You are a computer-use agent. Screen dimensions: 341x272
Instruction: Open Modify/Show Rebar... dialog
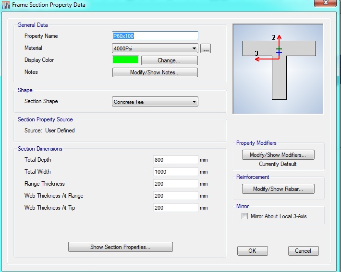pos(278,189)
